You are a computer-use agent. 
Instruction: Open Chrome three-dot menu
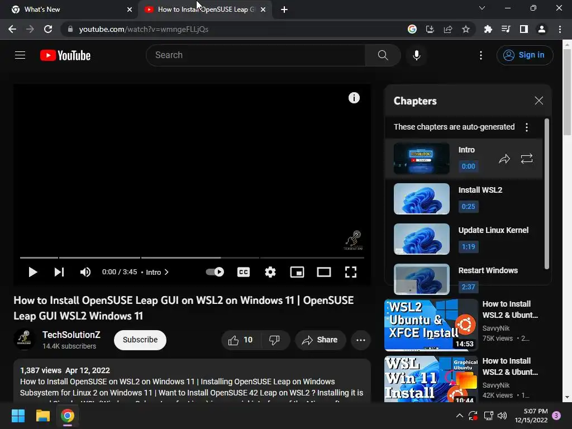[560, 29]
